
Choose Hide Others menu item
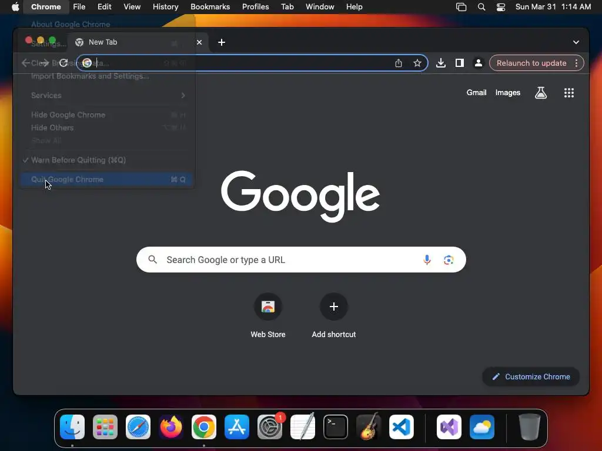106,127
